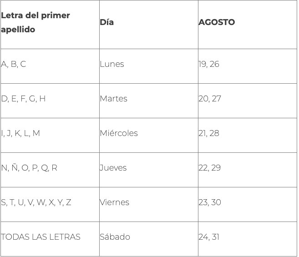Viewport: 299px width, 257px height.
Task: Select the 'Día' column header
Action: tap(149, 25)
